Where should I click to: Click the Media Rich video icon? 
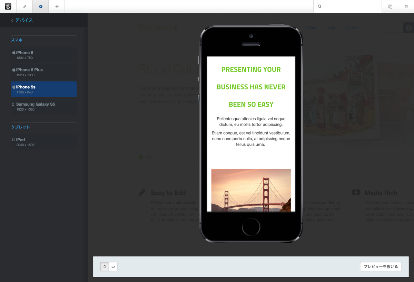click(356, 193)
